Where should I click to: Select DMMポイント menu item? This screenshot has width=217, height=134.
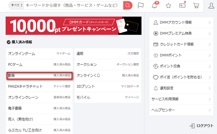click(181, 55)
